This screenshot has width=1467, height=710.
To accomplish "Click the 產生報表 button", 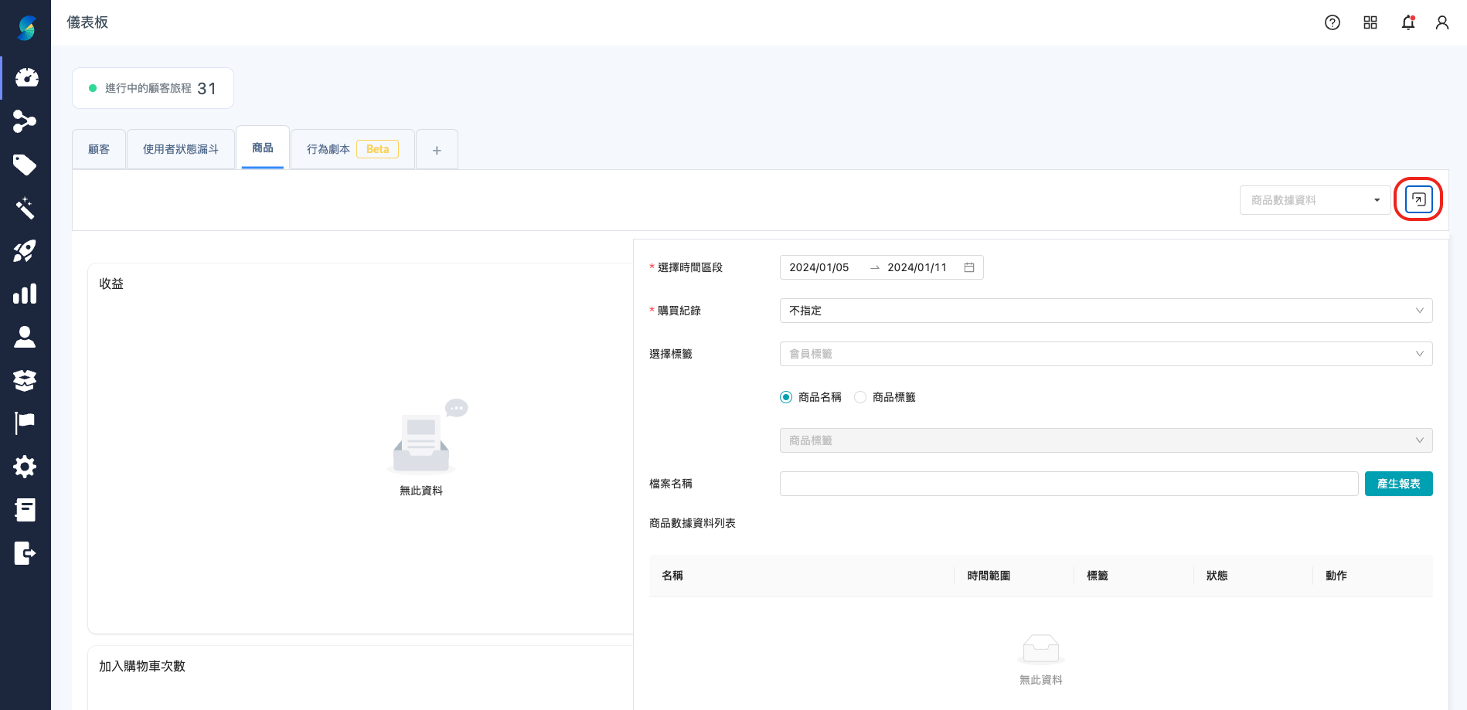I will pos(1398,483).
